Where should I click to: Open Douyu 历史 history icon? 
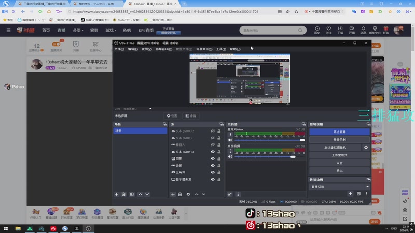pyautogui.click(x=317, y=30)
